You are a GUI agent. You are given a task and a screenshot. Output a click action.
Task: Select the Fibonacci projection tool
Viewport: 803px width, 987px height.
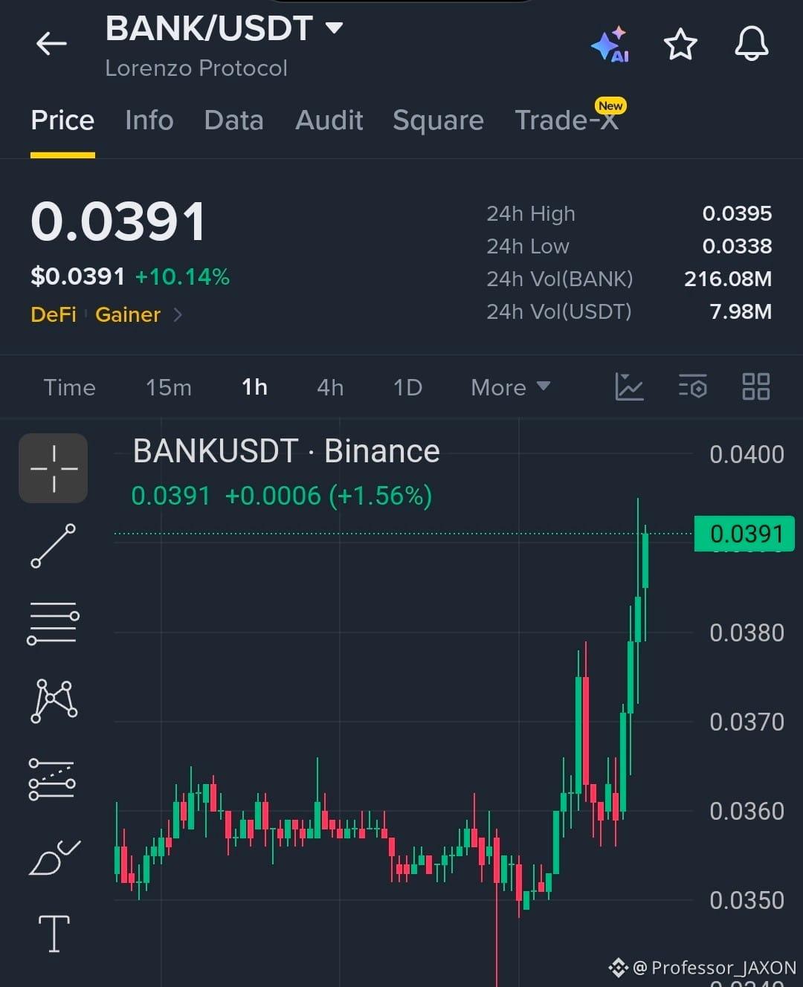click(x=52, y=779)
